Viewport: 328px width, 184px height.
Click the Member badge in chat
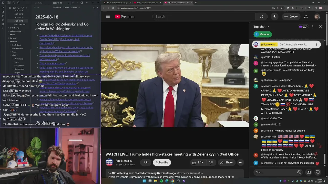(263, 34)
